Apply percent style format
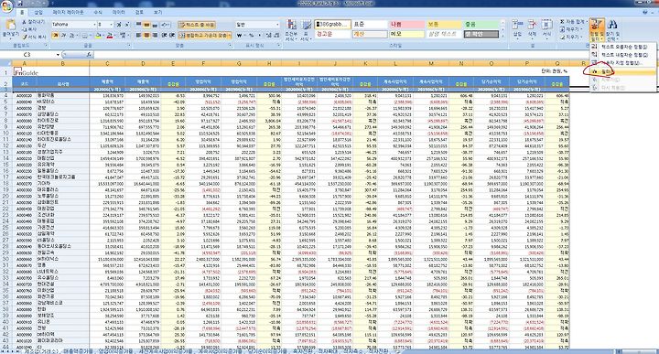Screen dimensions: 659x354 [251, 36]
